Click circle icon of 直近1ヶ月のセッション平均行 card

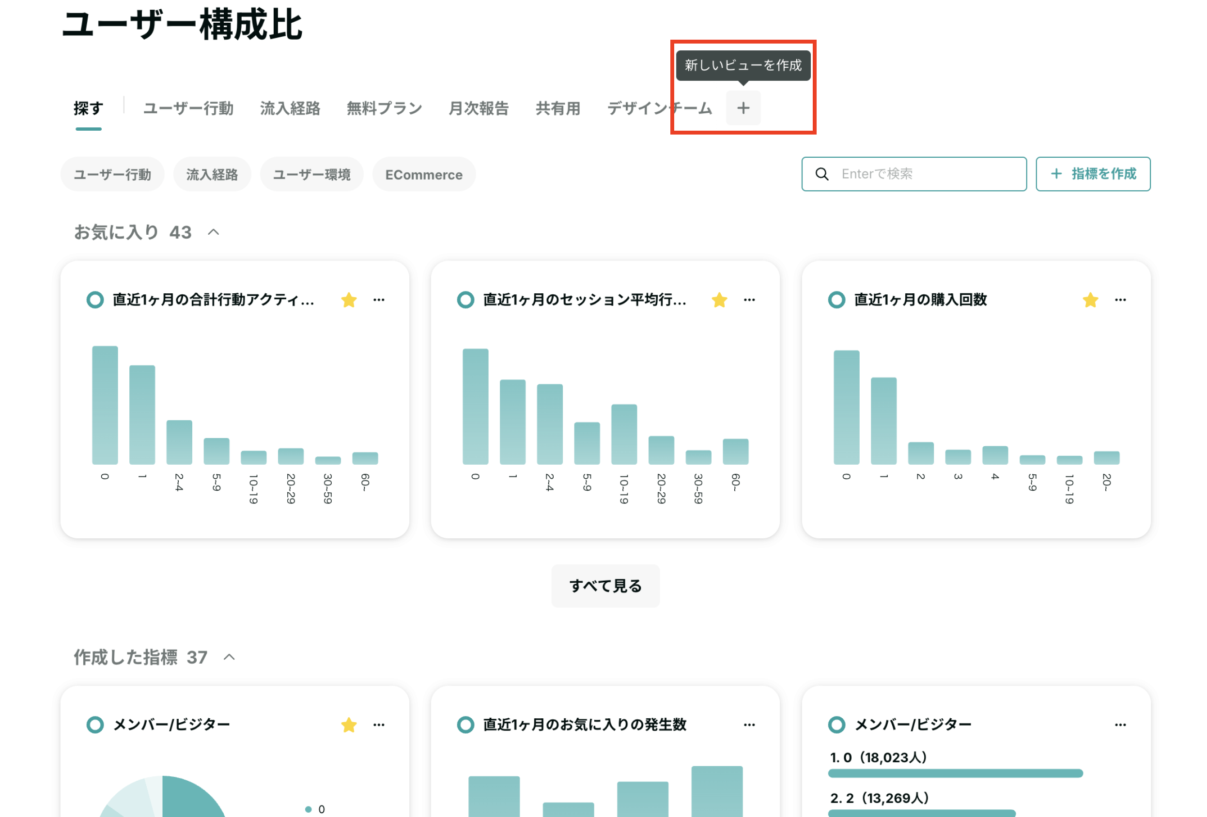[465, 300]
